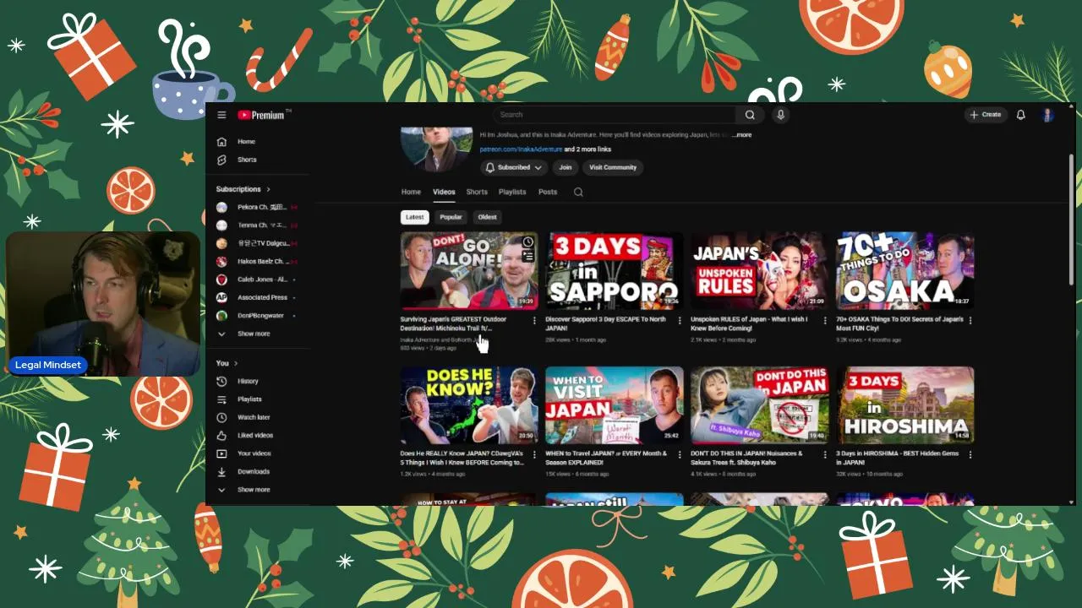Open the YouTube hamburger guide menu
Image resolution: width=1082 pixels, height=608 pixels.
click(x=221, y=115)
